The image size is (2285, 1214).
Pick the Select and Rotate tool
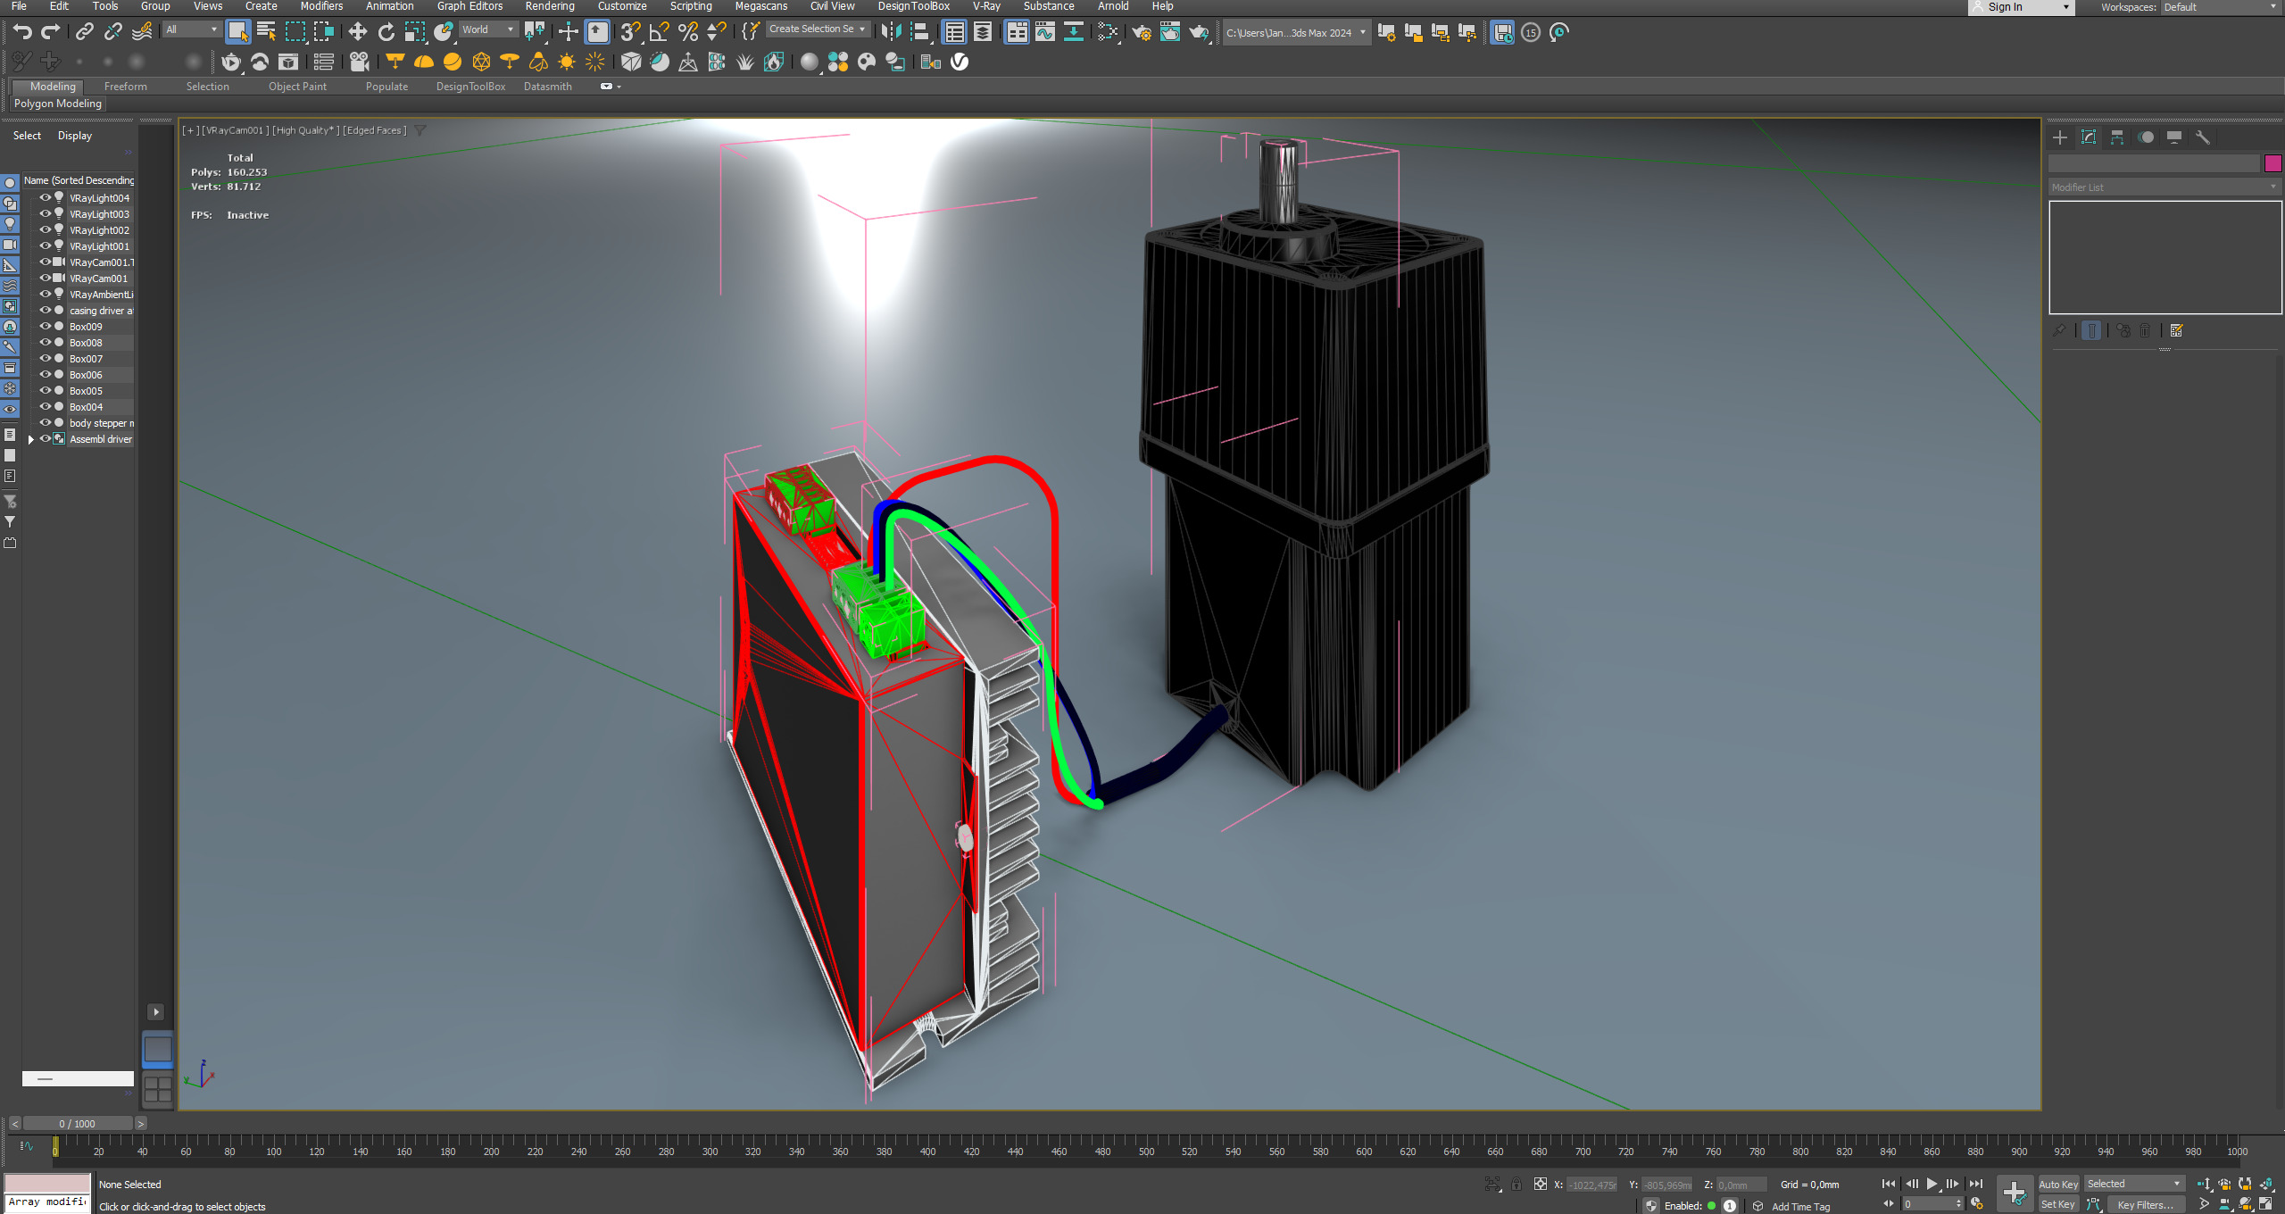[386, 32]
